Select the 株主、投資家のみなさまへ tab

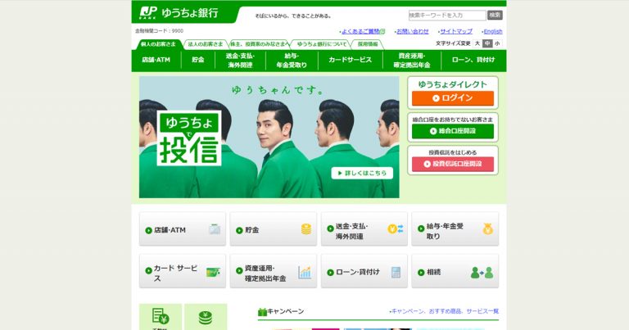[x=259, y=44]
